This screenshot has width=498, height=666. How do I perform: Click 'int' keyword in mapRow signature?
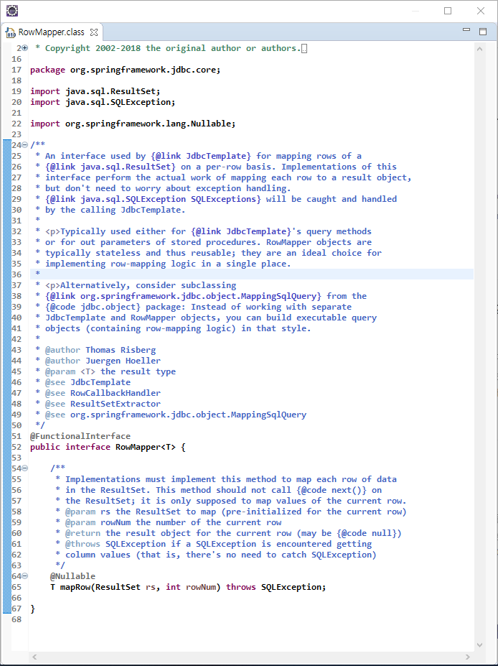[x=173, y=587]
